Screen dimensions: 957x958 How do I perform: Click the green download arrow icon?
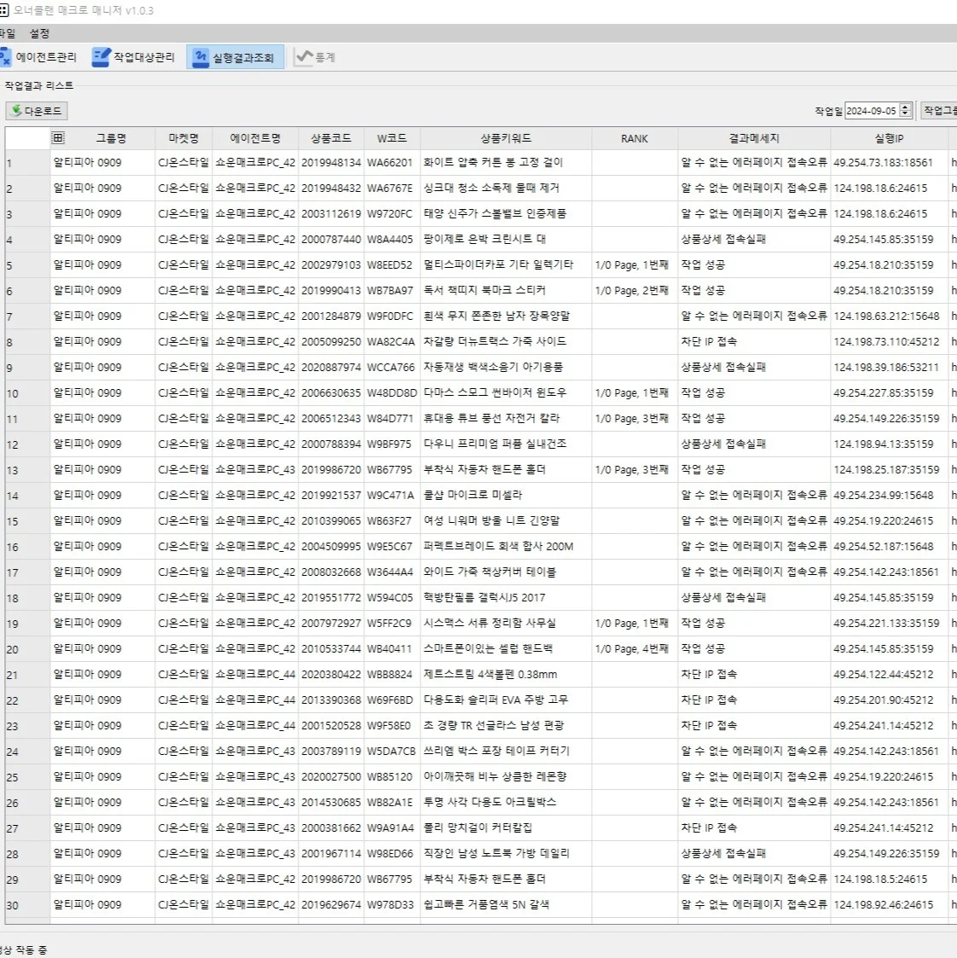pos(16,111)
